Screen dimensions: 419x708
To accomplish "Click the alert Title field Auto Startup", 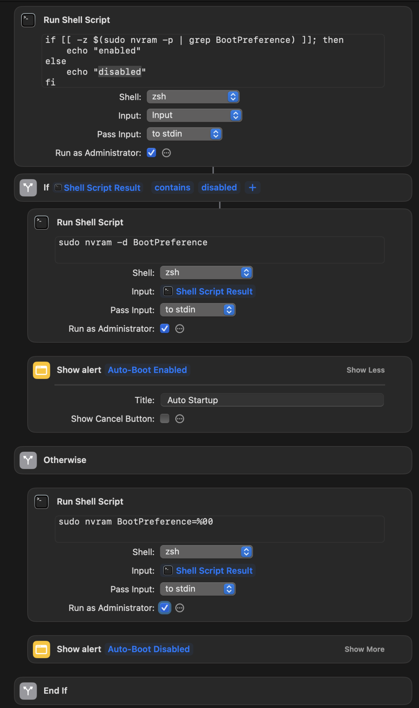I will tap(272, 400).
